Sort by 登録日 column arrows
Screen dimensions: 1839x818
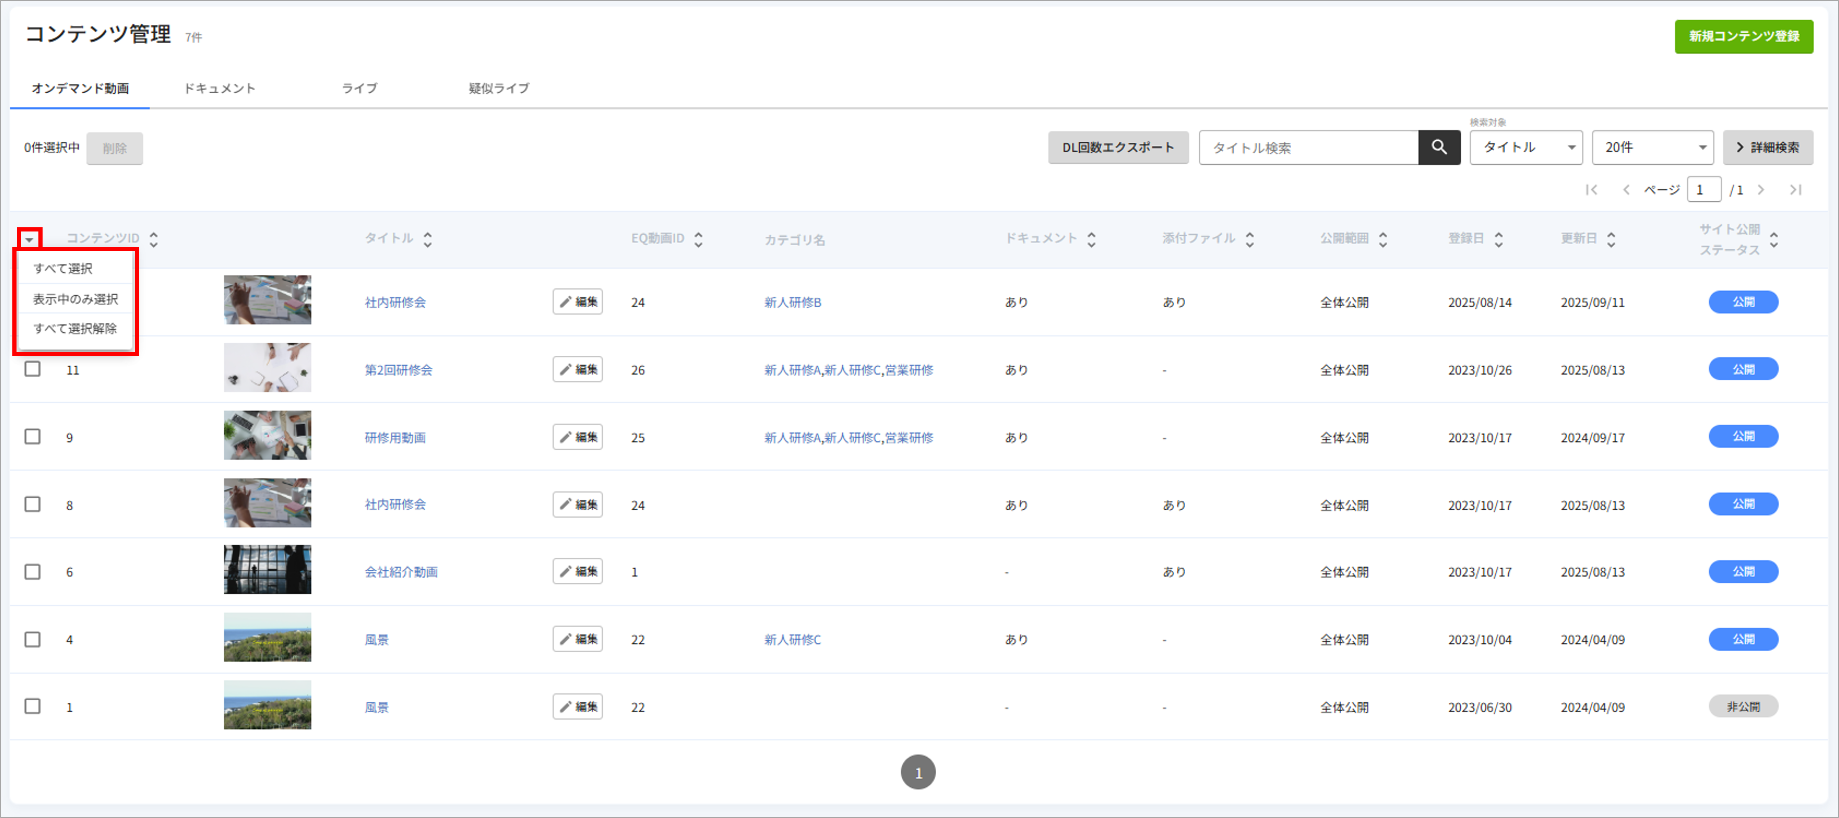[1499, 239]
